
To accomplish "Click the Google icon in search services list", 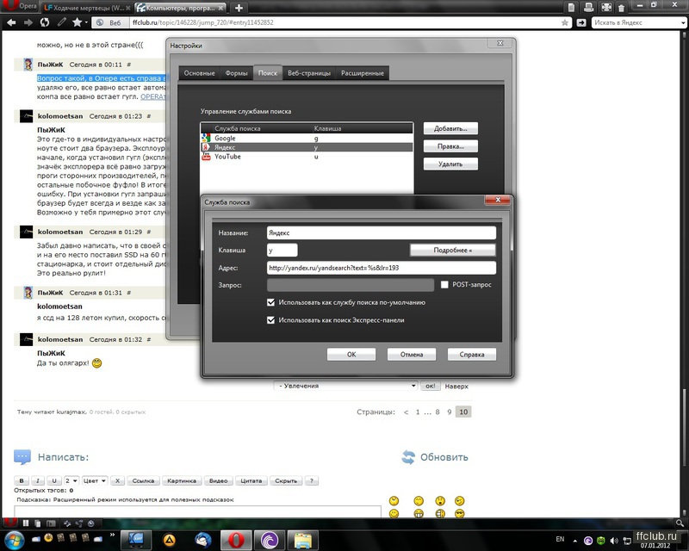I will tap(206, 138).
